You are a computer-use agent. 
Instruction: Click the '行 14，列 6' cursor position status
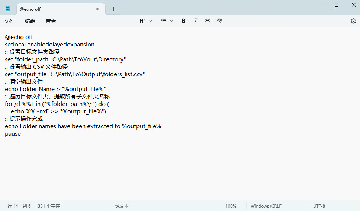(x=19, y=206)
